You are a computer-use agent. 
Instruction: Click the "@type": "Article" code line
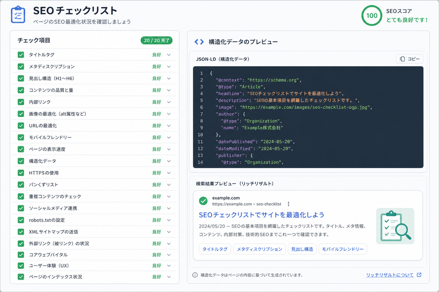click(x=241, y=87)
